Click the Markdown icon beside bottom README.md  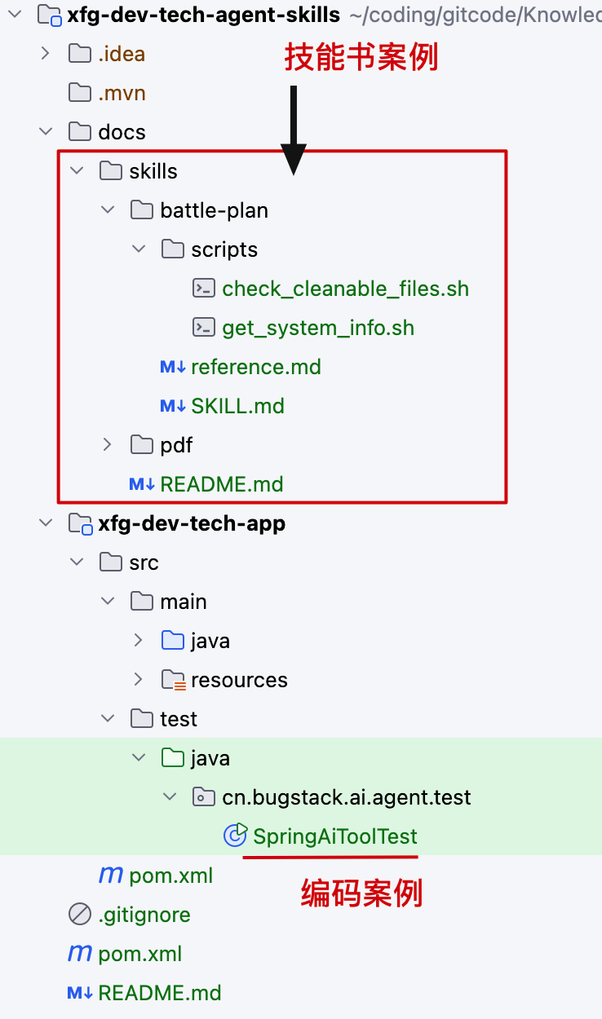click(79, 992)
